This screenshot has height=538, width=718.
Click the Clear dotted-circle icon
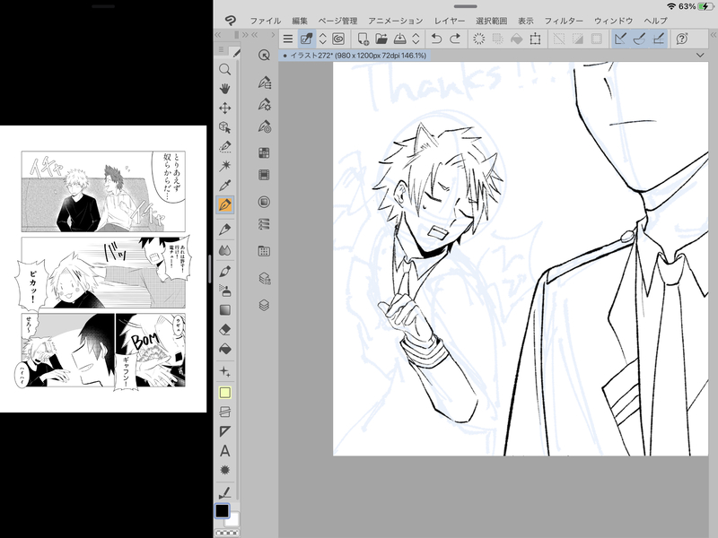coord(479,39)
